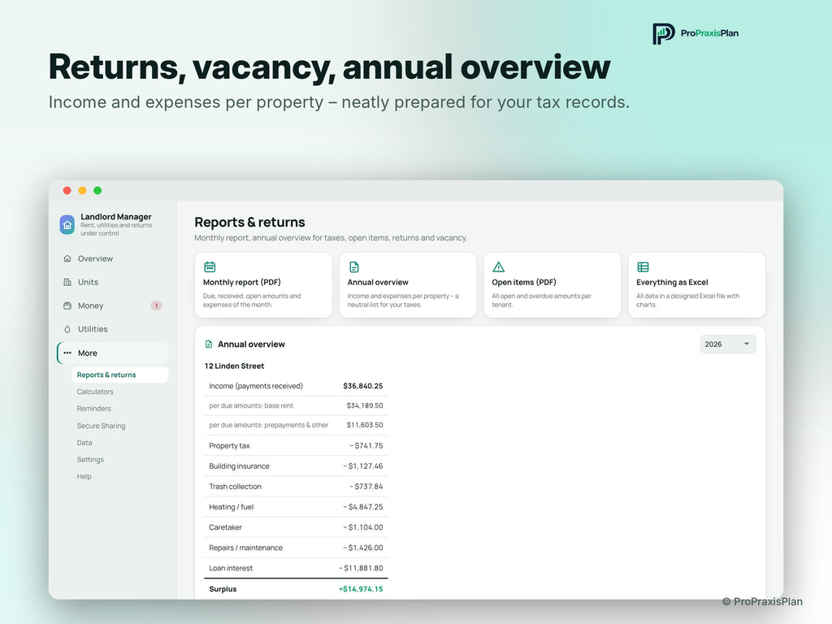This screenshot has width=832, height=624.
Task: Go to Overview in the sidebar
Action: (112, 258)
